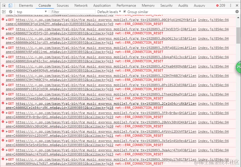Switch to the Elements tab

[x=26, y=6]
